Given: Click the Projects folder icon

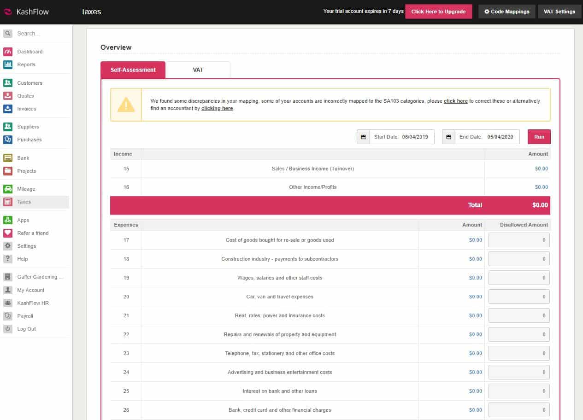Looking at the screenshot, I should (8, 171).
